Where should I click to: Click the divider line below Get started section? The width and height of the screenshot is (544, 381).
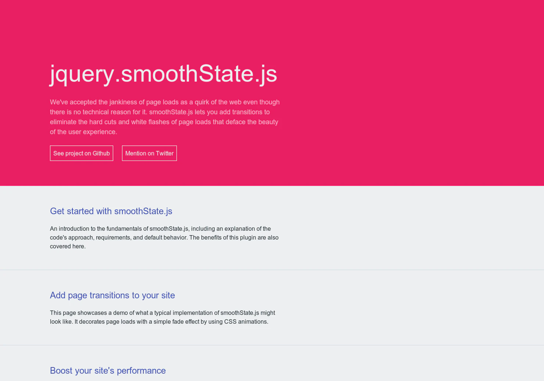272,270
